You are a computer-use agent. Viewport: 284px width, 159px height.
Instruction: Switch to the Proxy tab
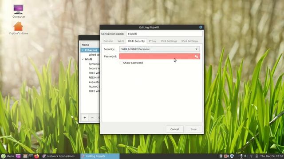point(153,41)
